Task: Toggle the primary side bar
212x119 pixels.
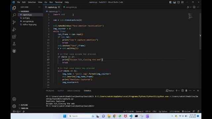Action: 171,2
